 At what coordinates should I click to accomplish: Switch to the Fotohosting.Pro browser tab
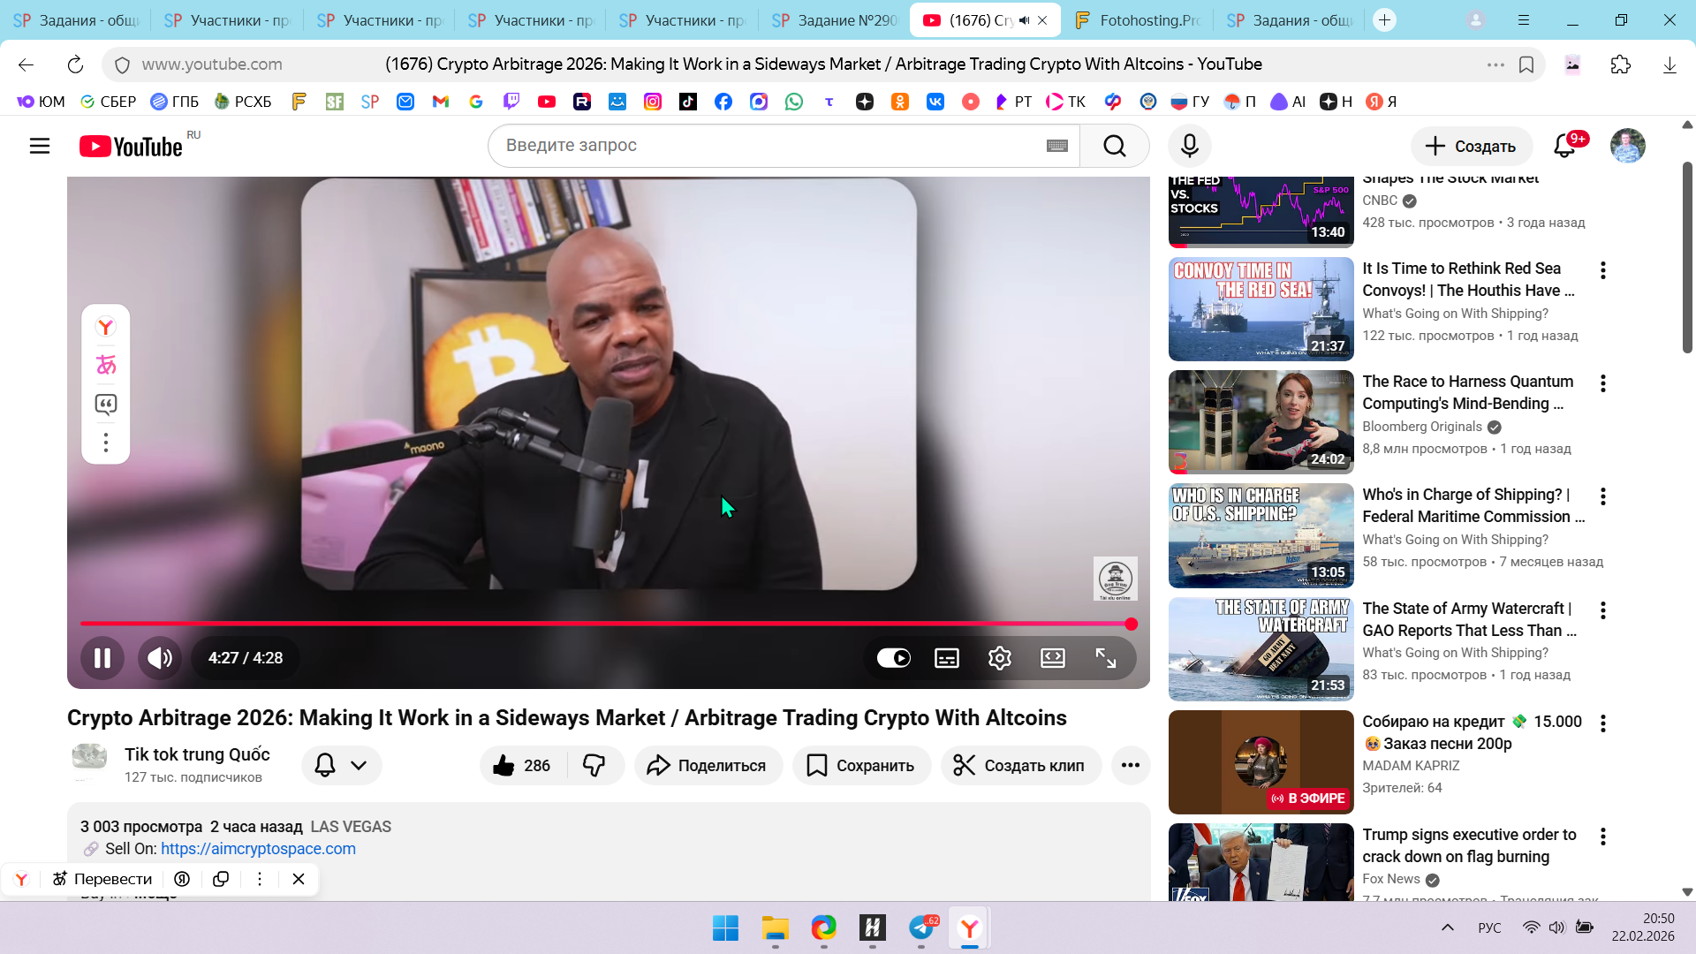(1137, 20)
